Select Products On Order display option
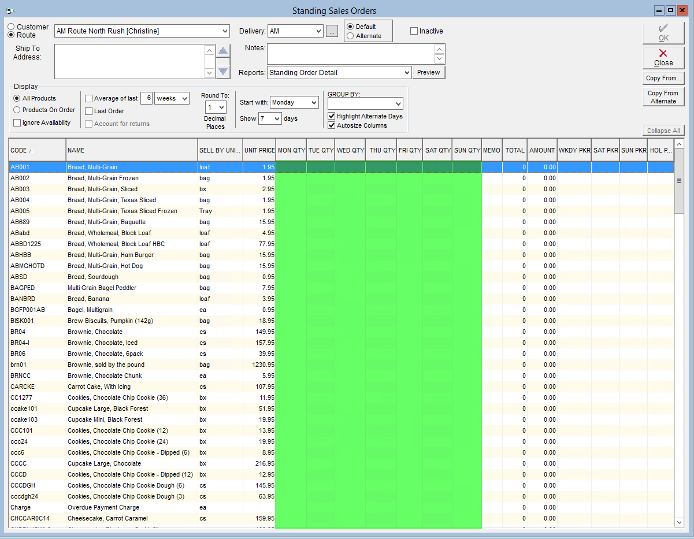The image size is (694, 539). (17, 110)
